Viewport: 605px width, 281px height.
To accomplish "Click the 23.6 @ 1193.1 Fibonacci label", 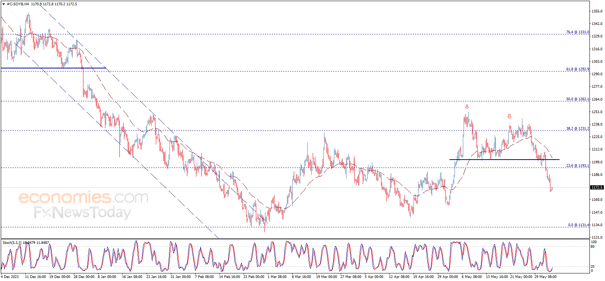I will (x=578, y=166).
